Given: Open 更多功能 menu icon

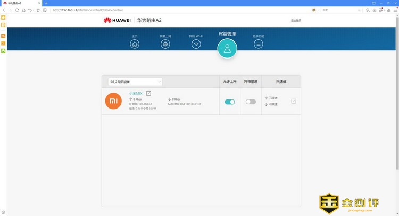Looking at the screenshot, I should click(259, 44).
